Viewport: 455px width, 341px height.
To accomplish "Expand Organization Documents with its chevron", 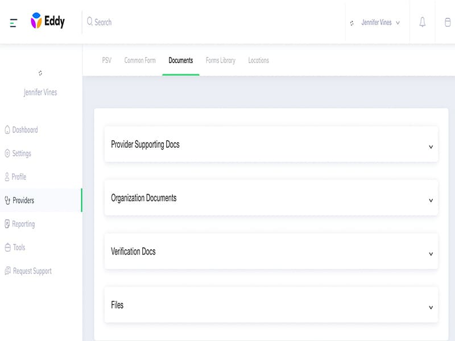I will click(x=431, y=201).
